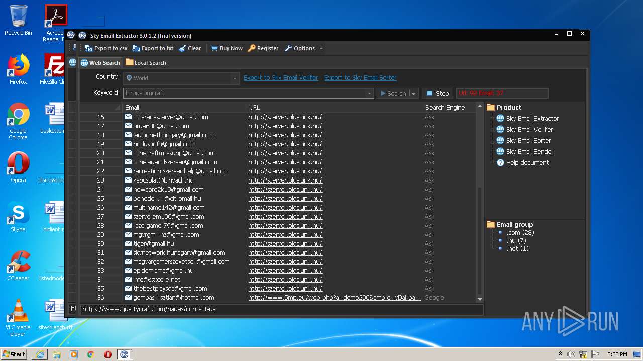Select email podus.info@gmail.com
The height and width of the screenshot is (361, 643).
coord(164,144)
